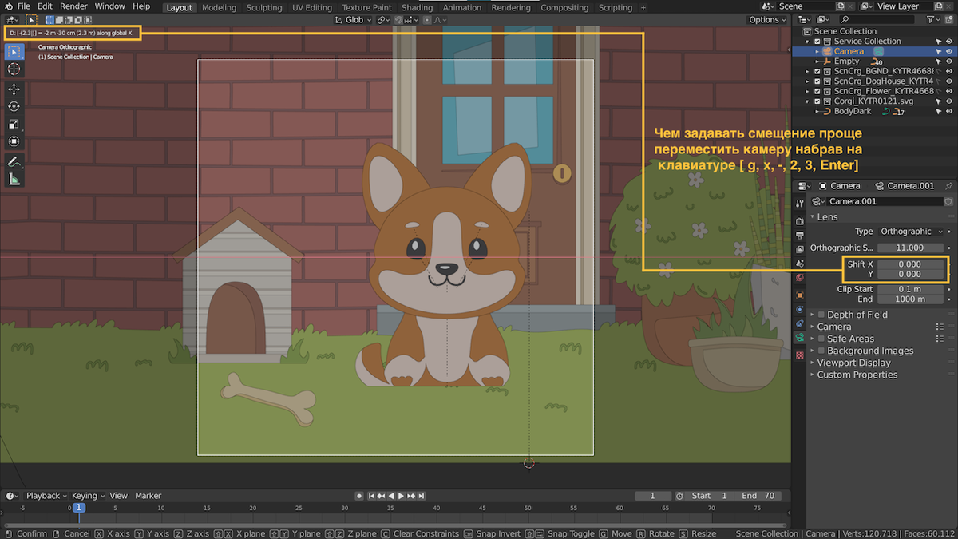The image size is (958, 539).
Task: Switch to the Sculpting workspace tab
Action: (x=263, y=7)
